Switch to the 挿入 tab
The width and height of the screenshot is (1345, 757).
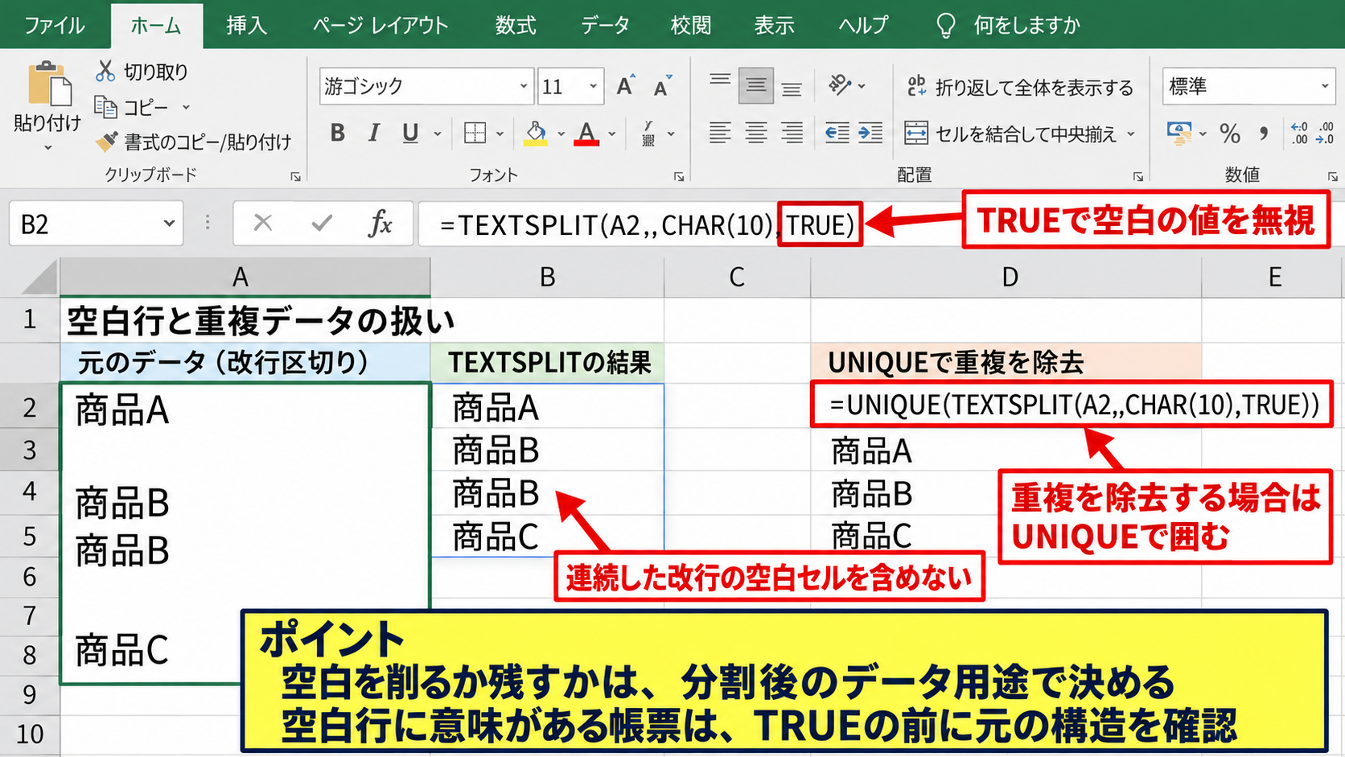tap(246, 25)
